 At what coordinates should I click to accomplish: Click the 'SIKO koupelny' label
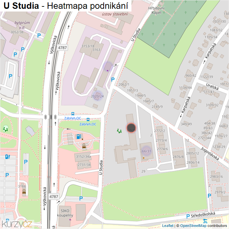[65, 213]
